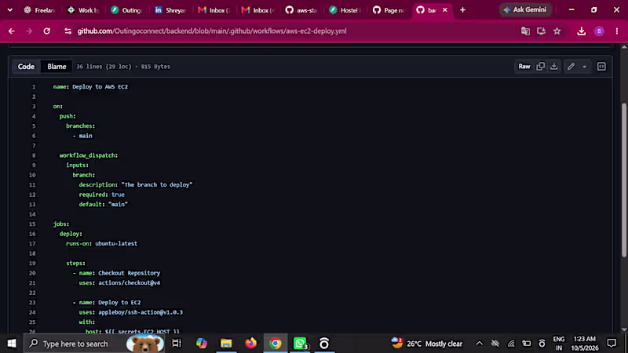
Task: Switch to Blame view tab
Action: coord(57,67)
